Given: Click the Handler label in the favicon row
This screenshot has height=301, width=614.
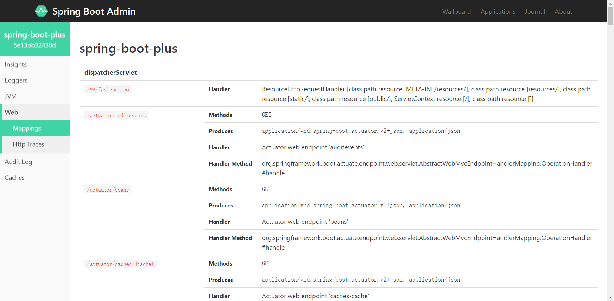Looking at the screenshot, I should point(219,89).
